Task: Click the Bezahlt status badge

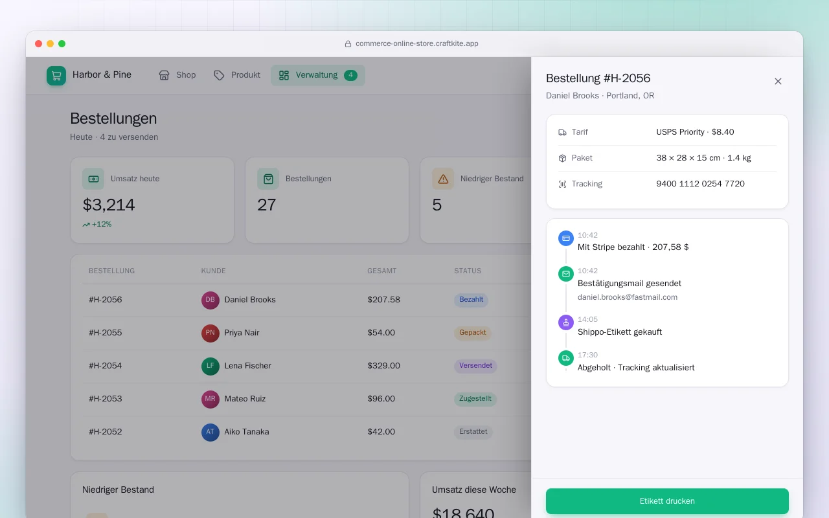Action: [471, 300]
